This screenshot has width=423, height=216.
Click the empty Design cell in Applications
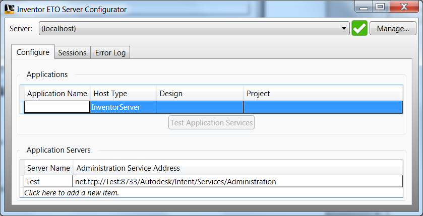[199, 107]
